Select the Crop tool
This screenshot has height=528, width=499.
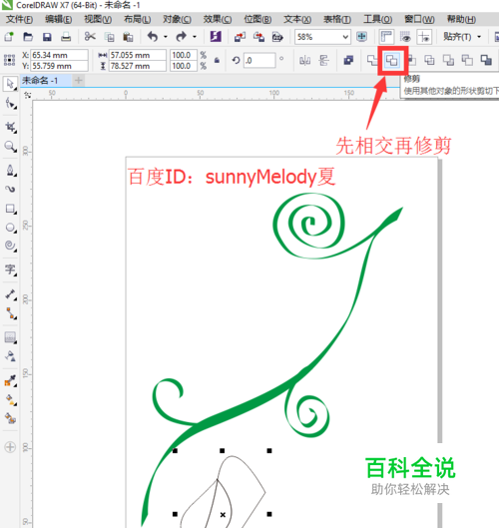[10, 127]
